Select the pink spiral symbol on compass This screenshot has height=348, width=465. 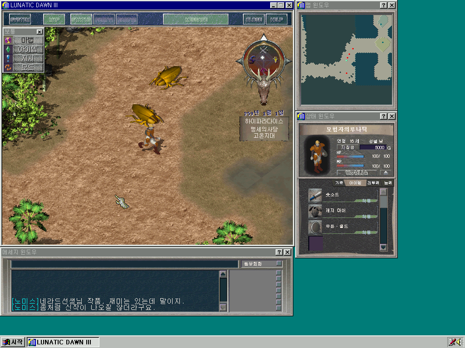(x=264, y=71)
